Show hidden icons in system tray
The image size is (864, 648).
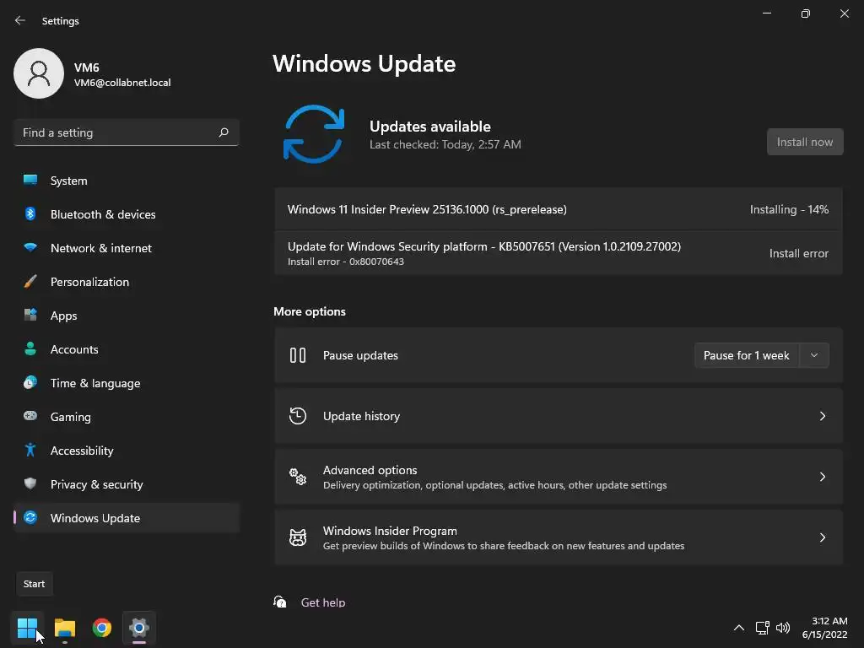(739, 628)
